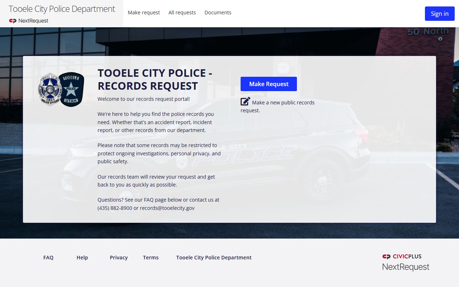The width and height of the screenshot is (459, 287).
Task: Click the contact line with records@tooelecity.gov
Action: click(x=158, y=204)
